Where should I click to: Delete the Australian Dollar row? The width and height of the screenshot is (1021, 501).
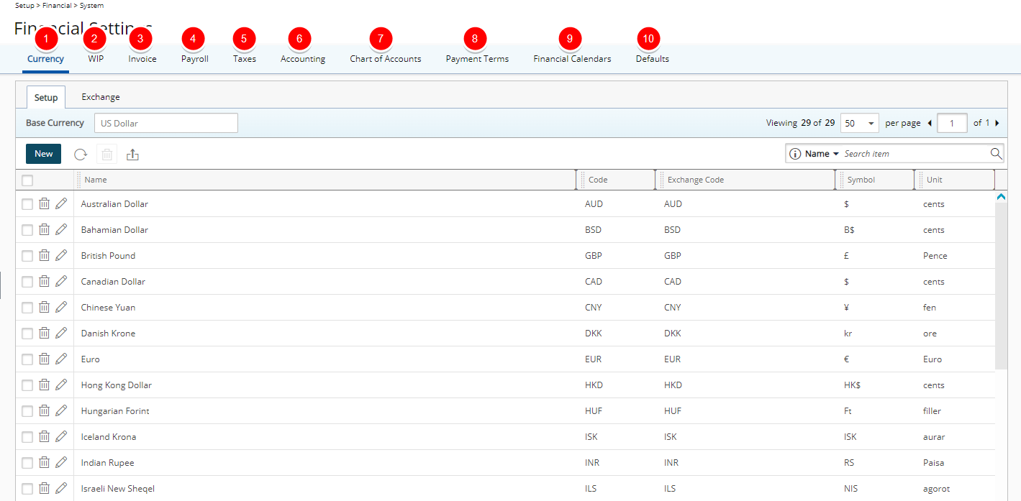[44, 203]
